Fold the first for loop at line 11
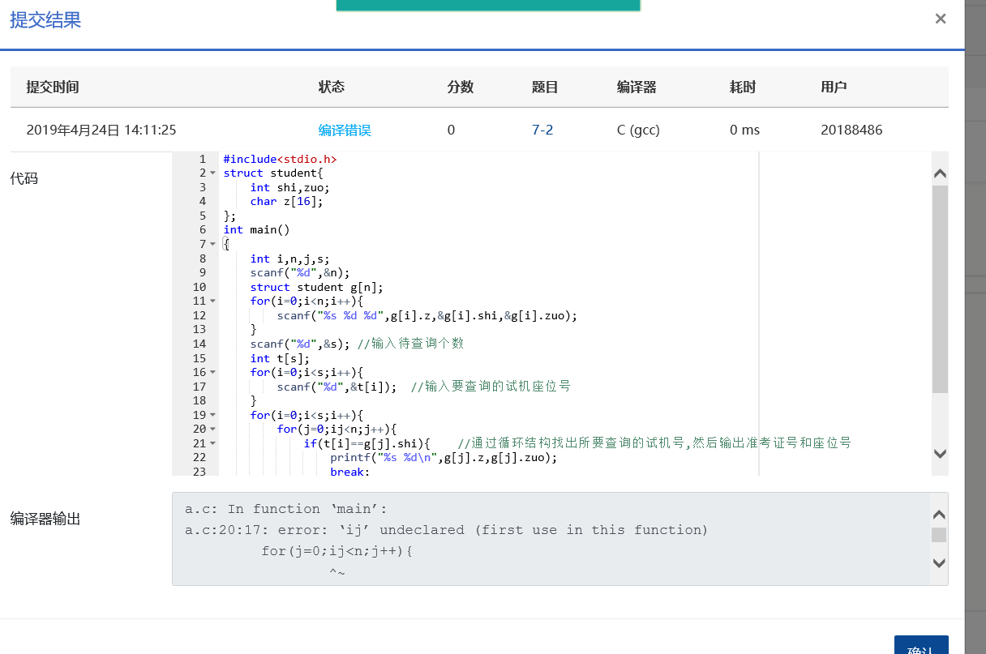 pyautogui.click(x=212, y=301)
